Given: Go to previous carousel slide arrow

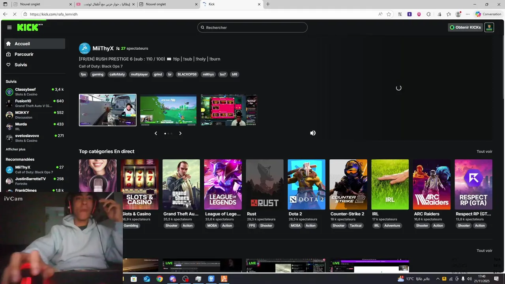Looking at the screenshot, I should pos(156,133).
